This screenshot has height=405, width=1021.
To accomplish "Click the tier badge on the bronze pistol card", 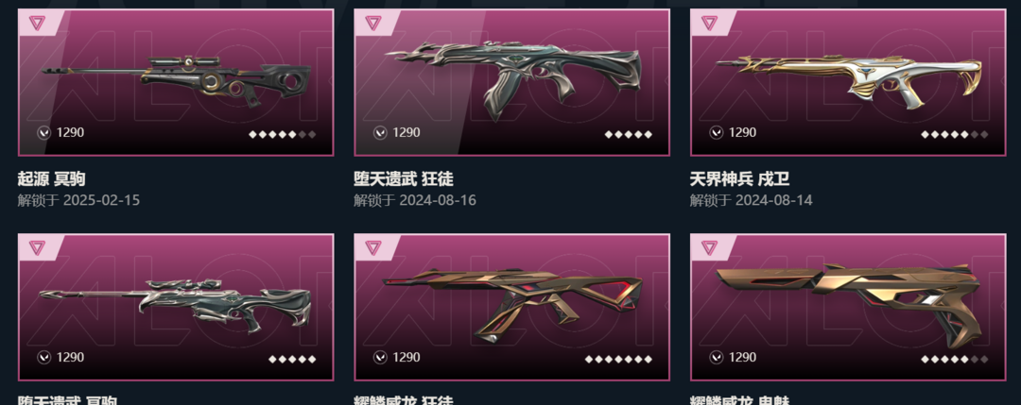I will tap(709, 247).
